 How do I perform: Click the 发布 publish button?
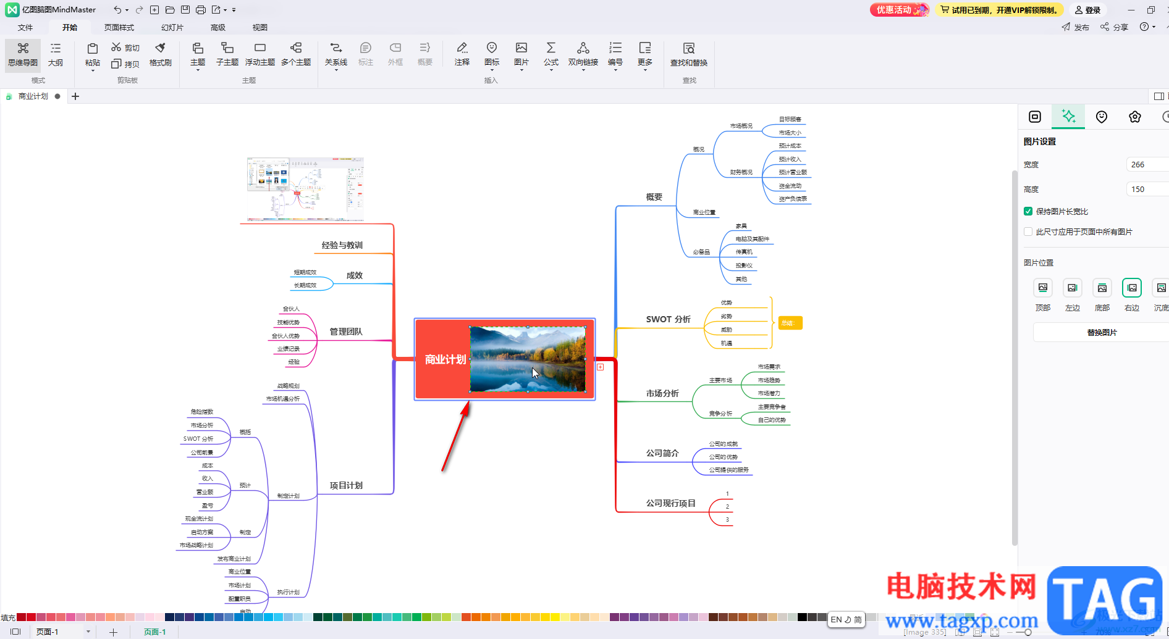(x=1076, y=27)
